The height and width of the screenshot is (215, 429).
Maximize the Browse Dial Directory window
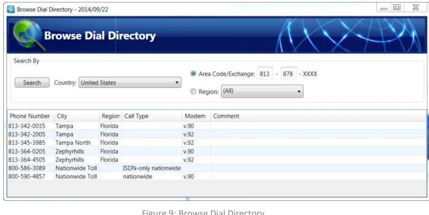click(396, 8)
